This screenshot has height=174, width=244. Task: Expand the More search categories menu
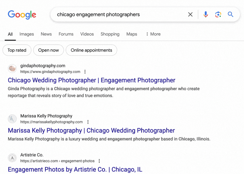click(x=153, y=34)
